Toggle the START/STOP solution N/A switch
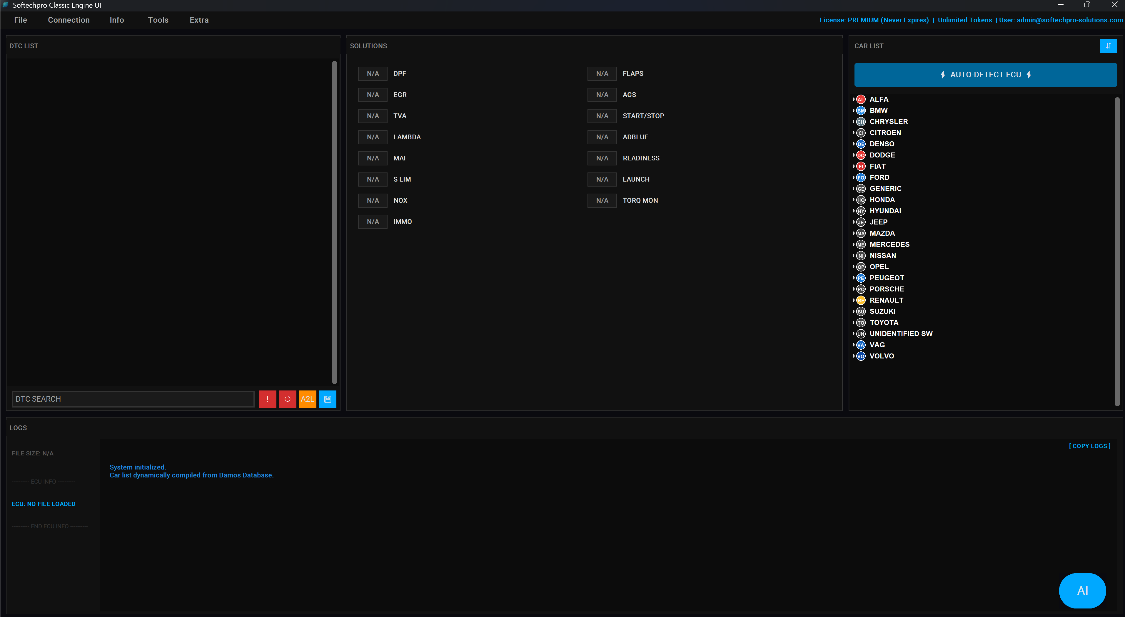Viewport: 1125px width, 617px height. coord(602,116)
